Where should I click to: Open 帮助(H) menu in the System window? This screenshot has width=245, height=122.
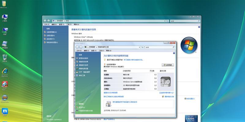point(76,25)
